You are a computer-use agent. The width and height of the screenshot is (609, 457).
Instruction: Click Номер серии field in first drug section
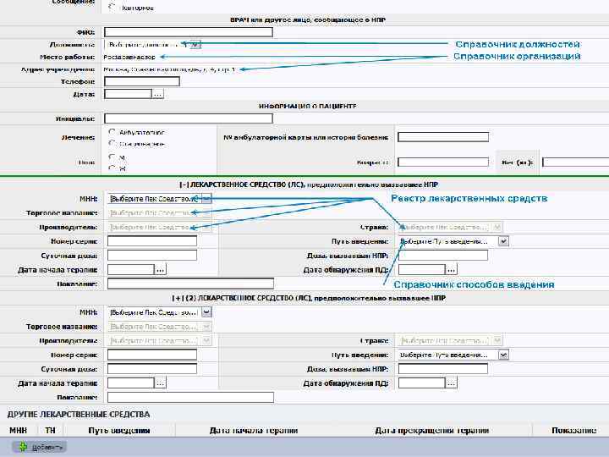pos(152,241)
